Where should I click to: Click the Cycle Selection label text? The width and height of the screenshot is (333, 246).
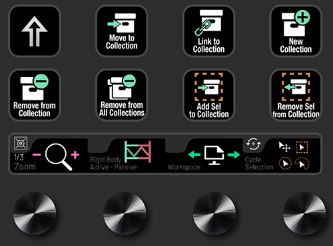259,163
